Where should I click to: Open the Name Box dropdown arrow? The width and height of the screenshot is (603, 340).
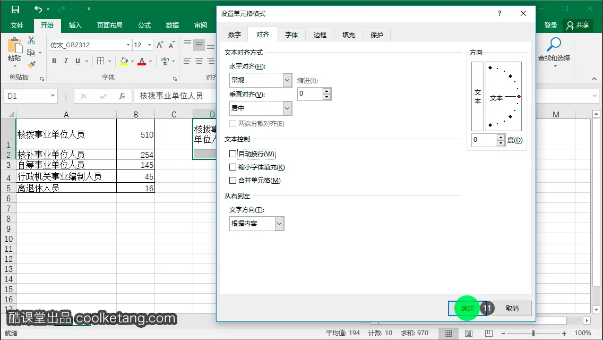tap(53, 96)
